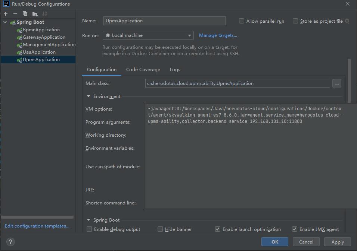357x251 pixels.
Task: Collapse the Spring Boot tree node
Action: tap(5, 22)
